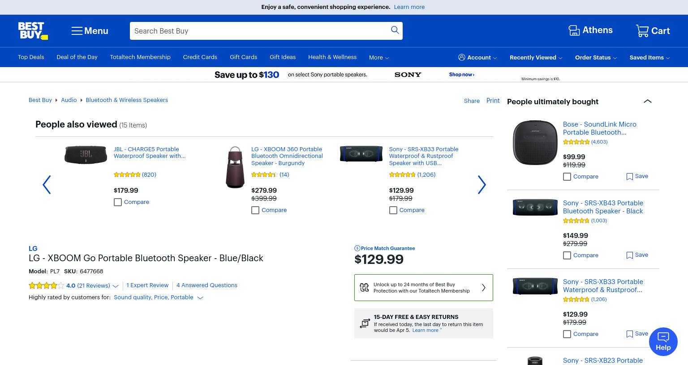Enable Compare for Sony SRS-XB43 speaker
Viewport: 688px width, 365px height.
click(x=567, y=255)
